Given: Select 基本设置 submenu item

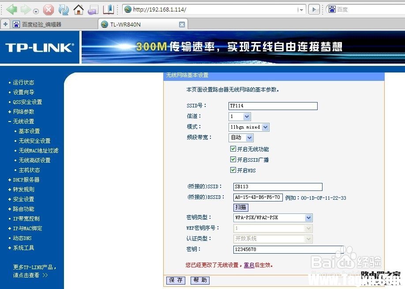Looking at the screenshot, I should tap(29, 131).
